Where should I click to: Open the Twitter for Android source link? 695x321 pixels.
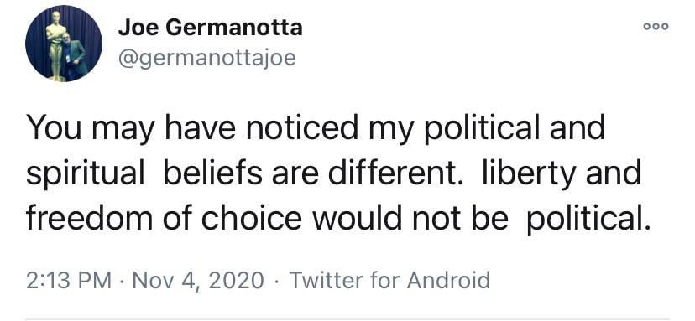coord(389,281)
